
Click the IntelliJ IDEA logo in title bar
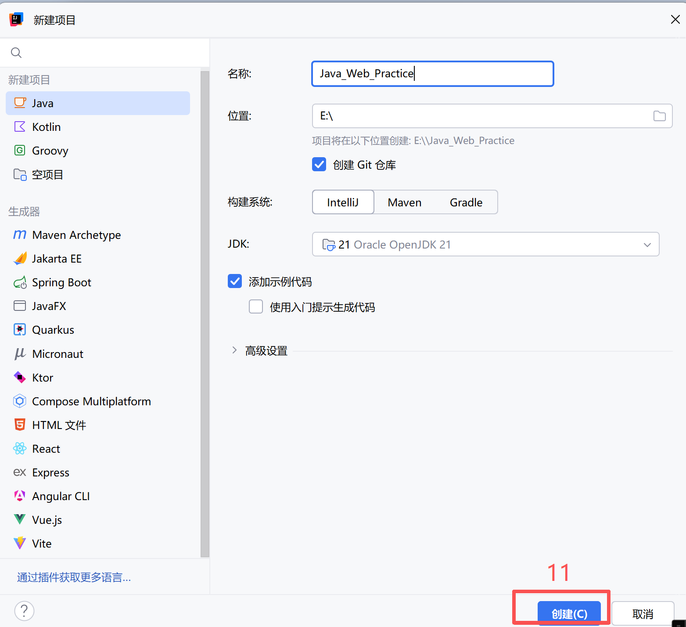point(16,19)
